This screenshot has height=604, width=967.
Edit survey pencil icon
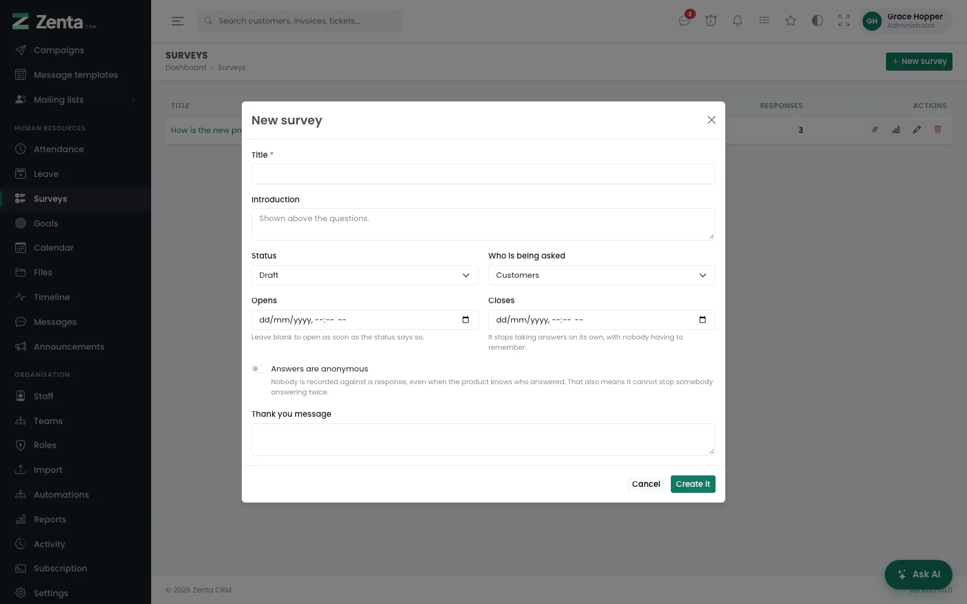[x=917, y=129]
